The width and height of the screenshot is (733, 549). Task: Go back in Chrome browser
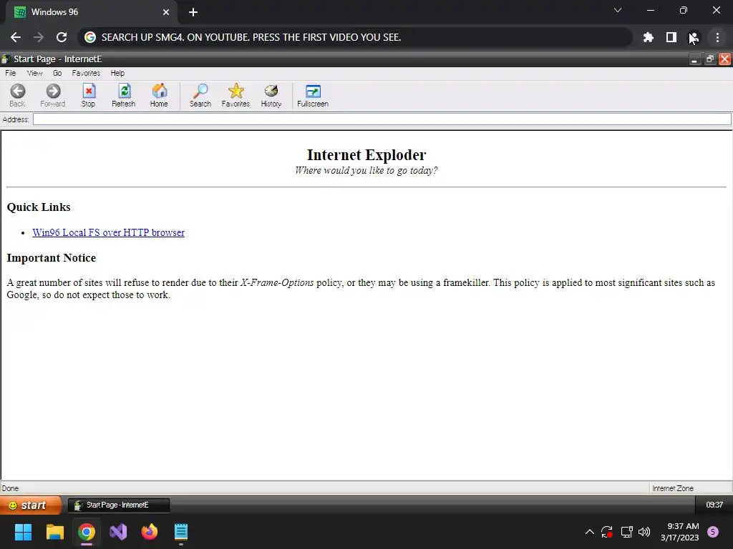[16, 37]
